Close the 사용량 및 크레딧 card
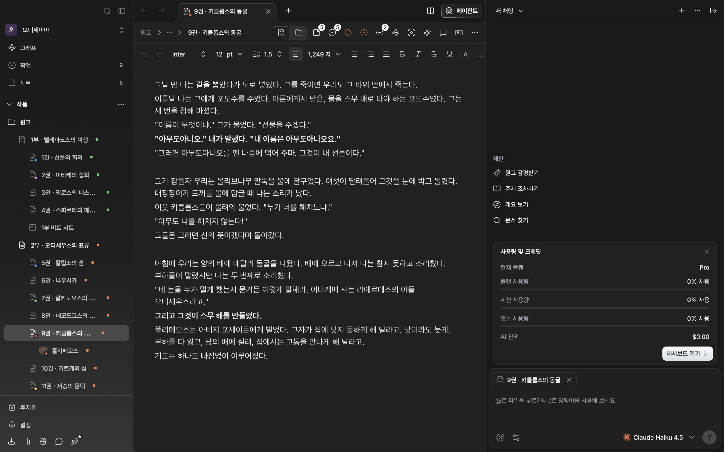The height and width of the screenshot is (452, 724). (707, 252)
